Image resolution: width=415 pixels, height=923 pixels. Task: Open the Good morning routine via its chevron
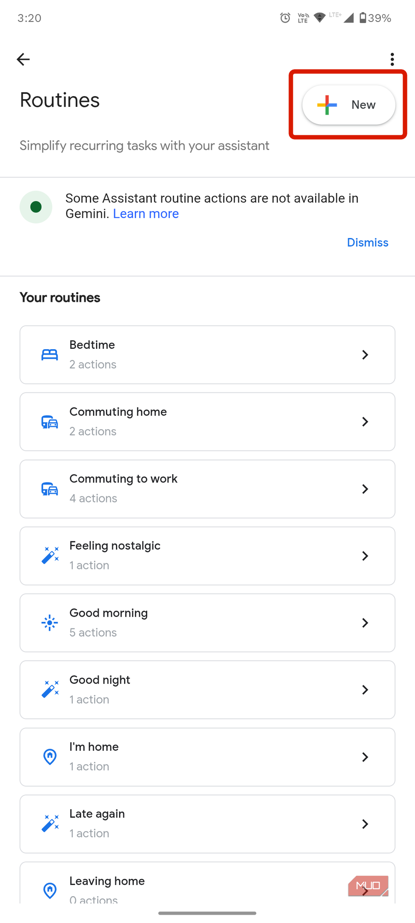click(365, 623)
